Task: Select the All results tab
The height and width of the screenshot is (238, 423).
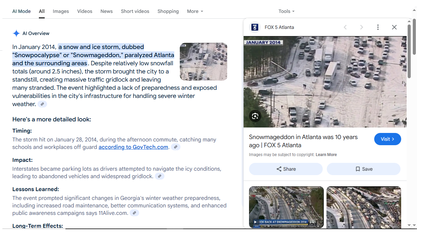Action: (x=42, y=11)
